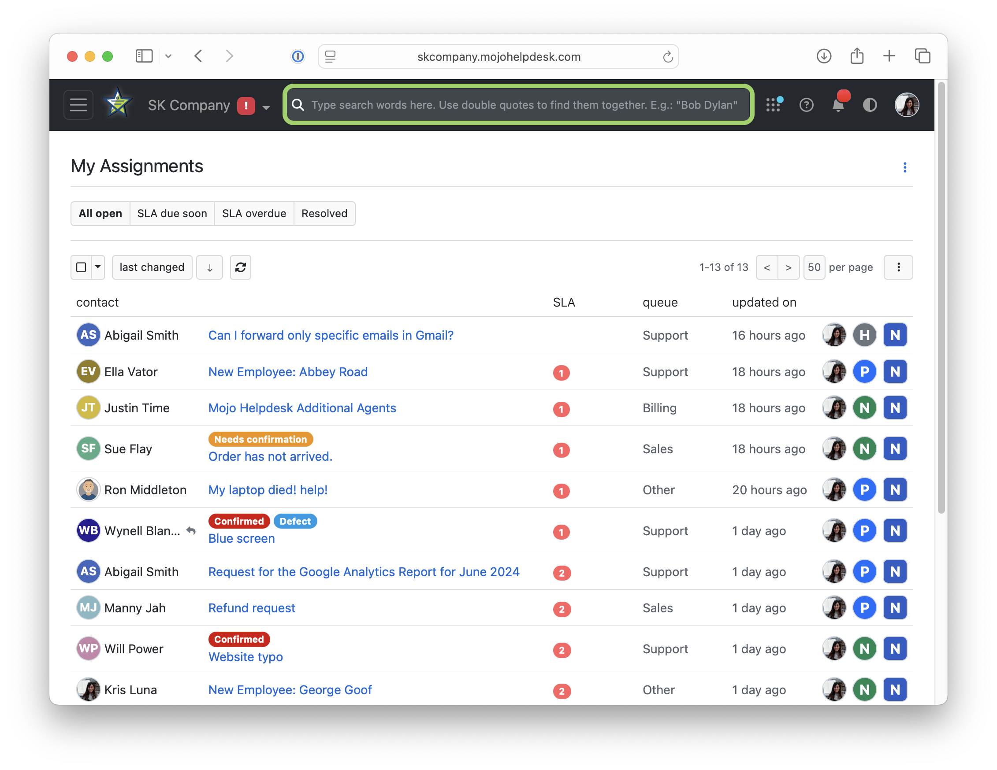Image resolution: width=997 pixels, height=770 pixels.
Task: Expand the select-all checkbox dropdown arrow
Action: (98, 267)
